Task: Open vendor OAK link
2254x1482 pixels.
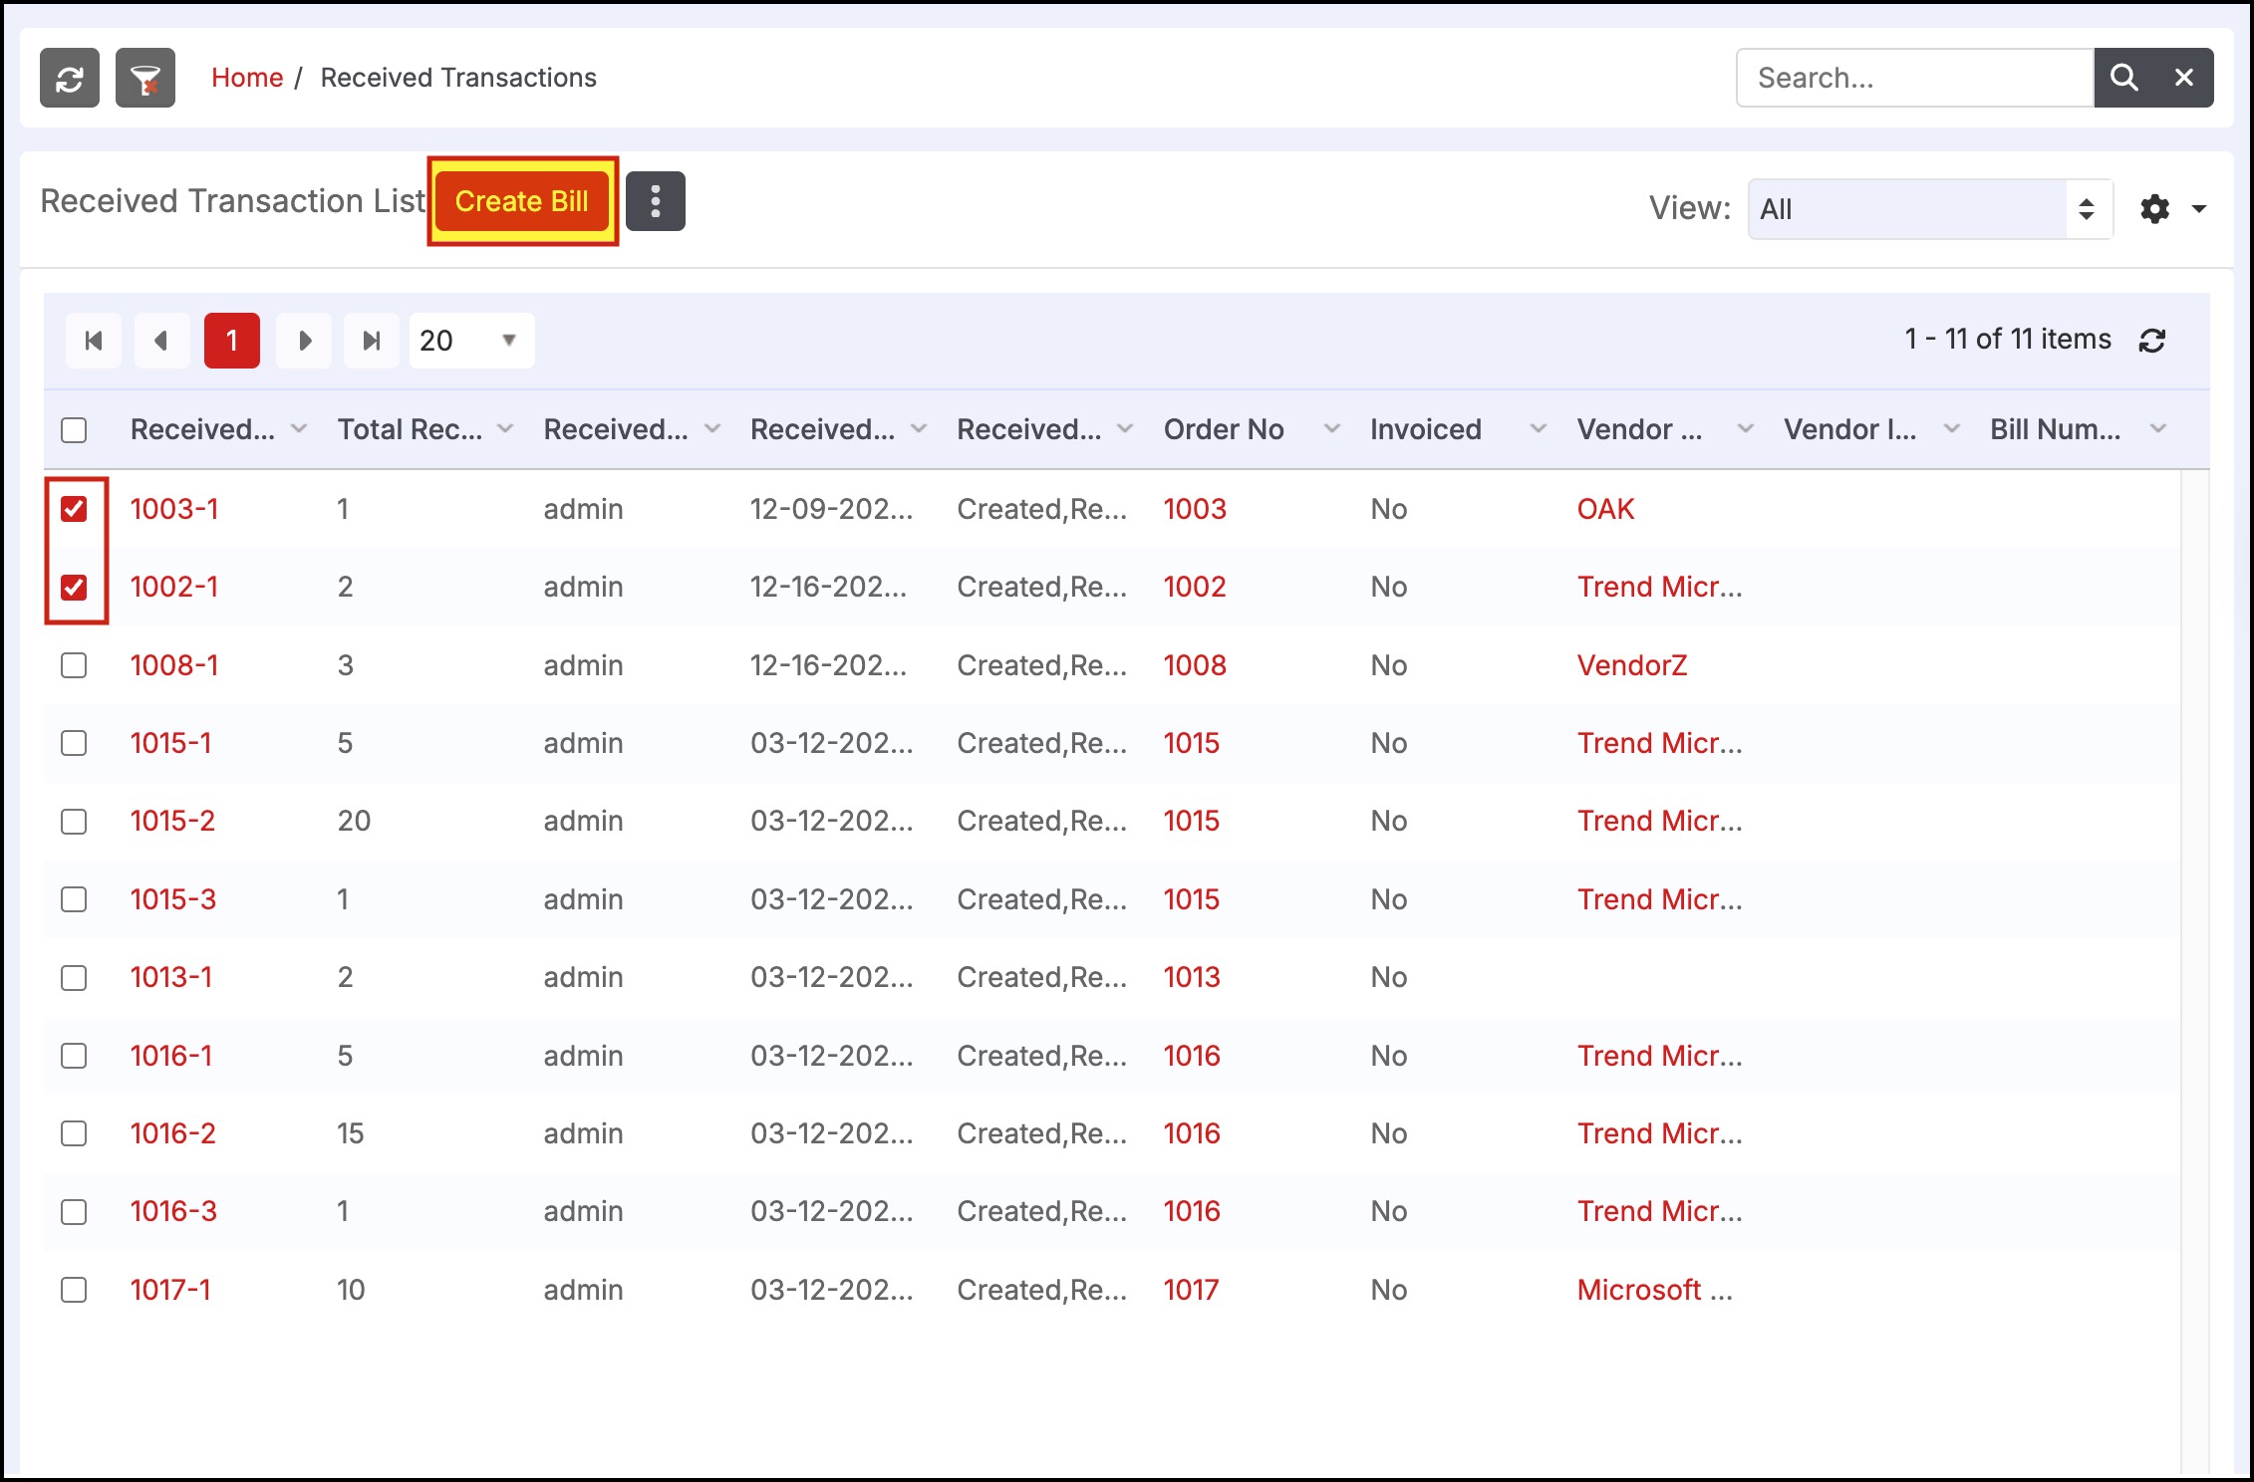Action: pos(1606,509)
